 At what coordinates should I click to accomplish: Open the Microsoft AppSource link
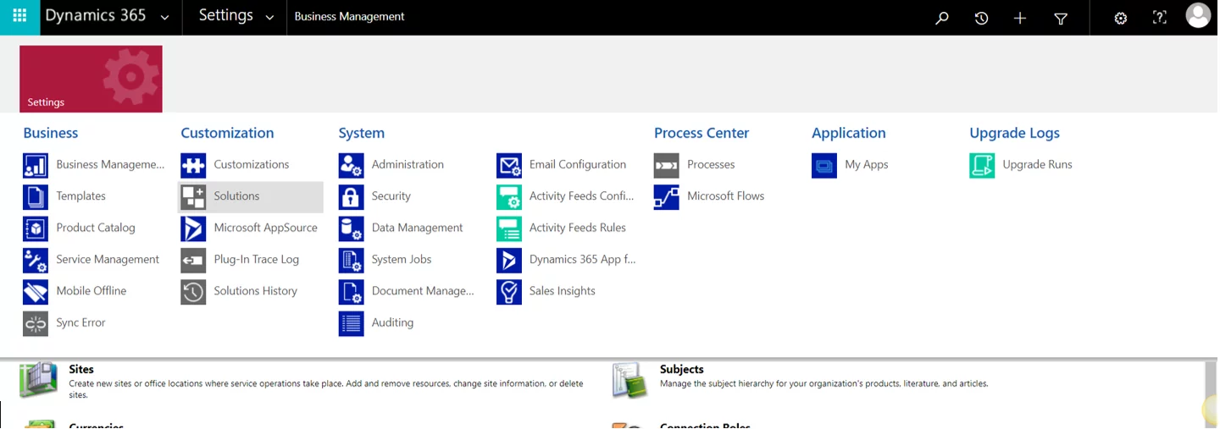coord(265,228)
